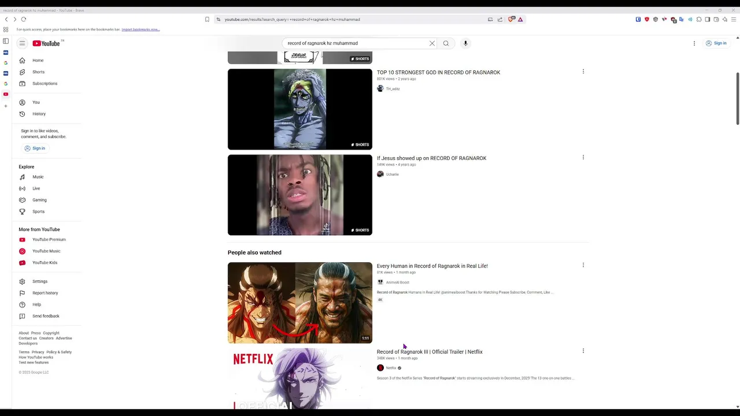Image resolution: width=740 pixels, height=416 pixels.
Task: Open the YouTube guide hamburger menu
Action: point(22,43)
